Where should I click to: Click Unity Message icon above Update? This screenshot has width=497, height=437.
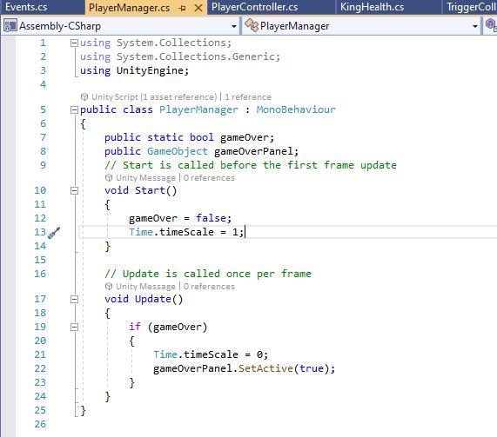click(109, 287)
